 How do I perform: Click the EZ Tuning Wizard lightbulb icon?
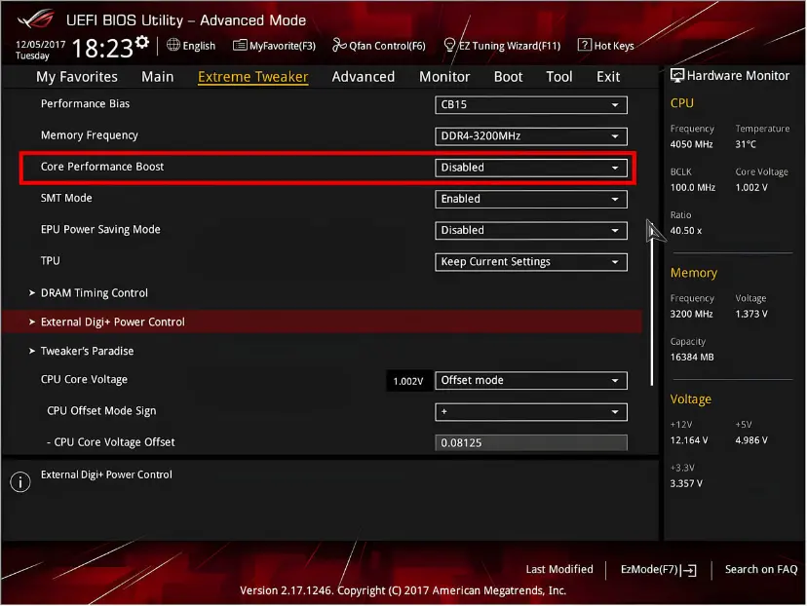(449, 45)
